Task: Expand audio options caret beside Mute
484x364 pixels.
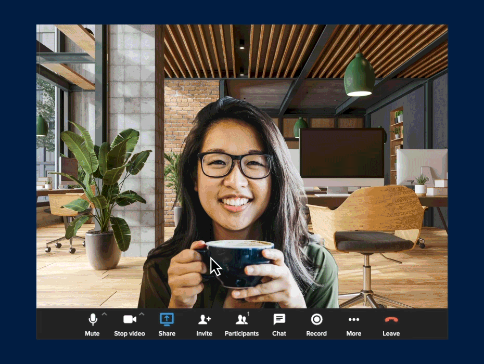Action: point(104,315)
